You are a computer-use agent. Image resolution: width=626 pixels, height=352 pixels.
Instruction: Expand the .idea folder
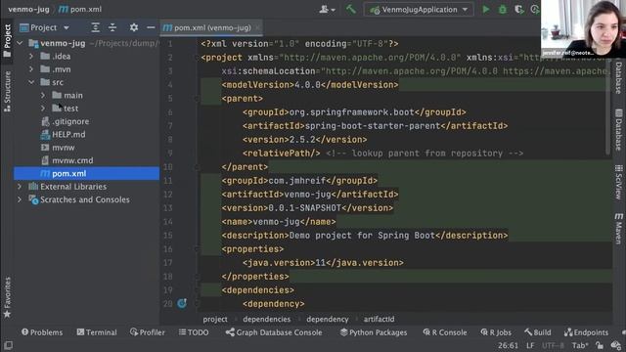[x=31, y=57]
